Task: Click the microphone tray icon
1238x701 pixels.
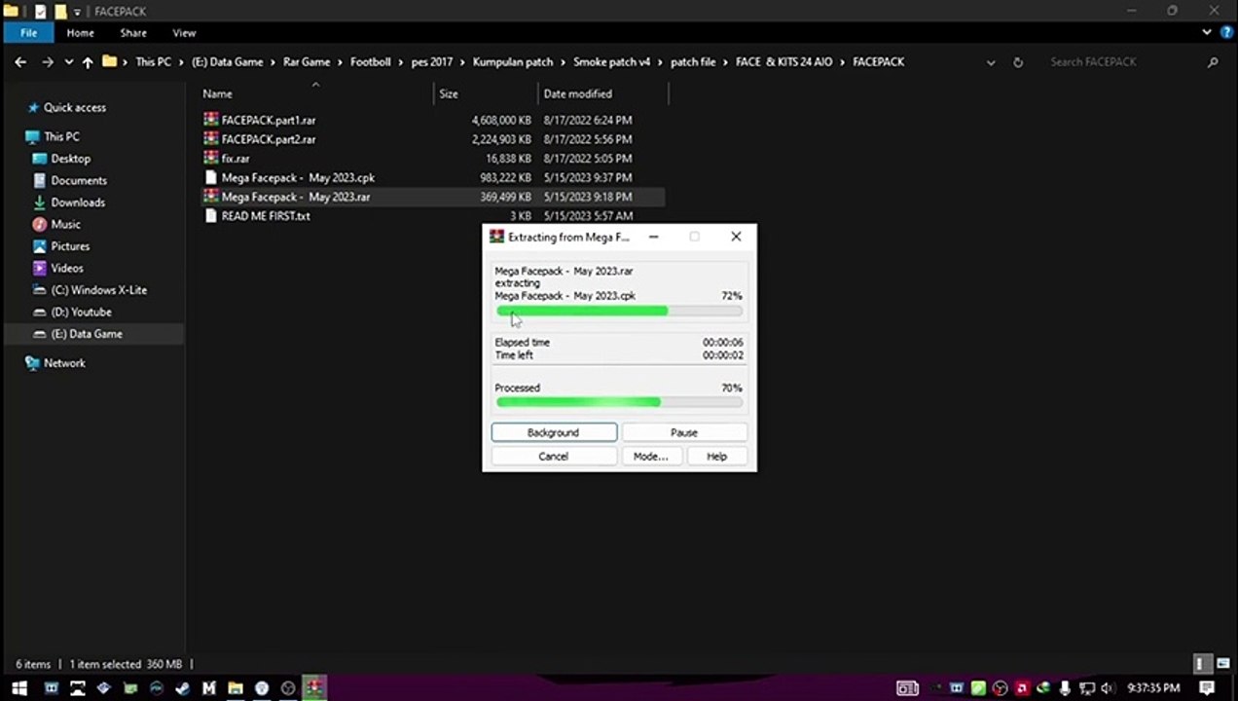Action: 1065,688
